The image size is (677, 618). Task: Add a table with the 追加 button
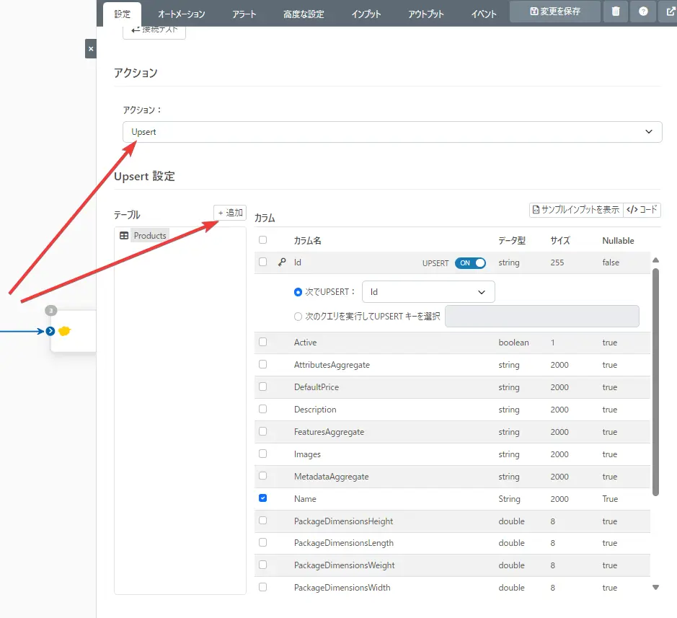(x=230, y=213)
